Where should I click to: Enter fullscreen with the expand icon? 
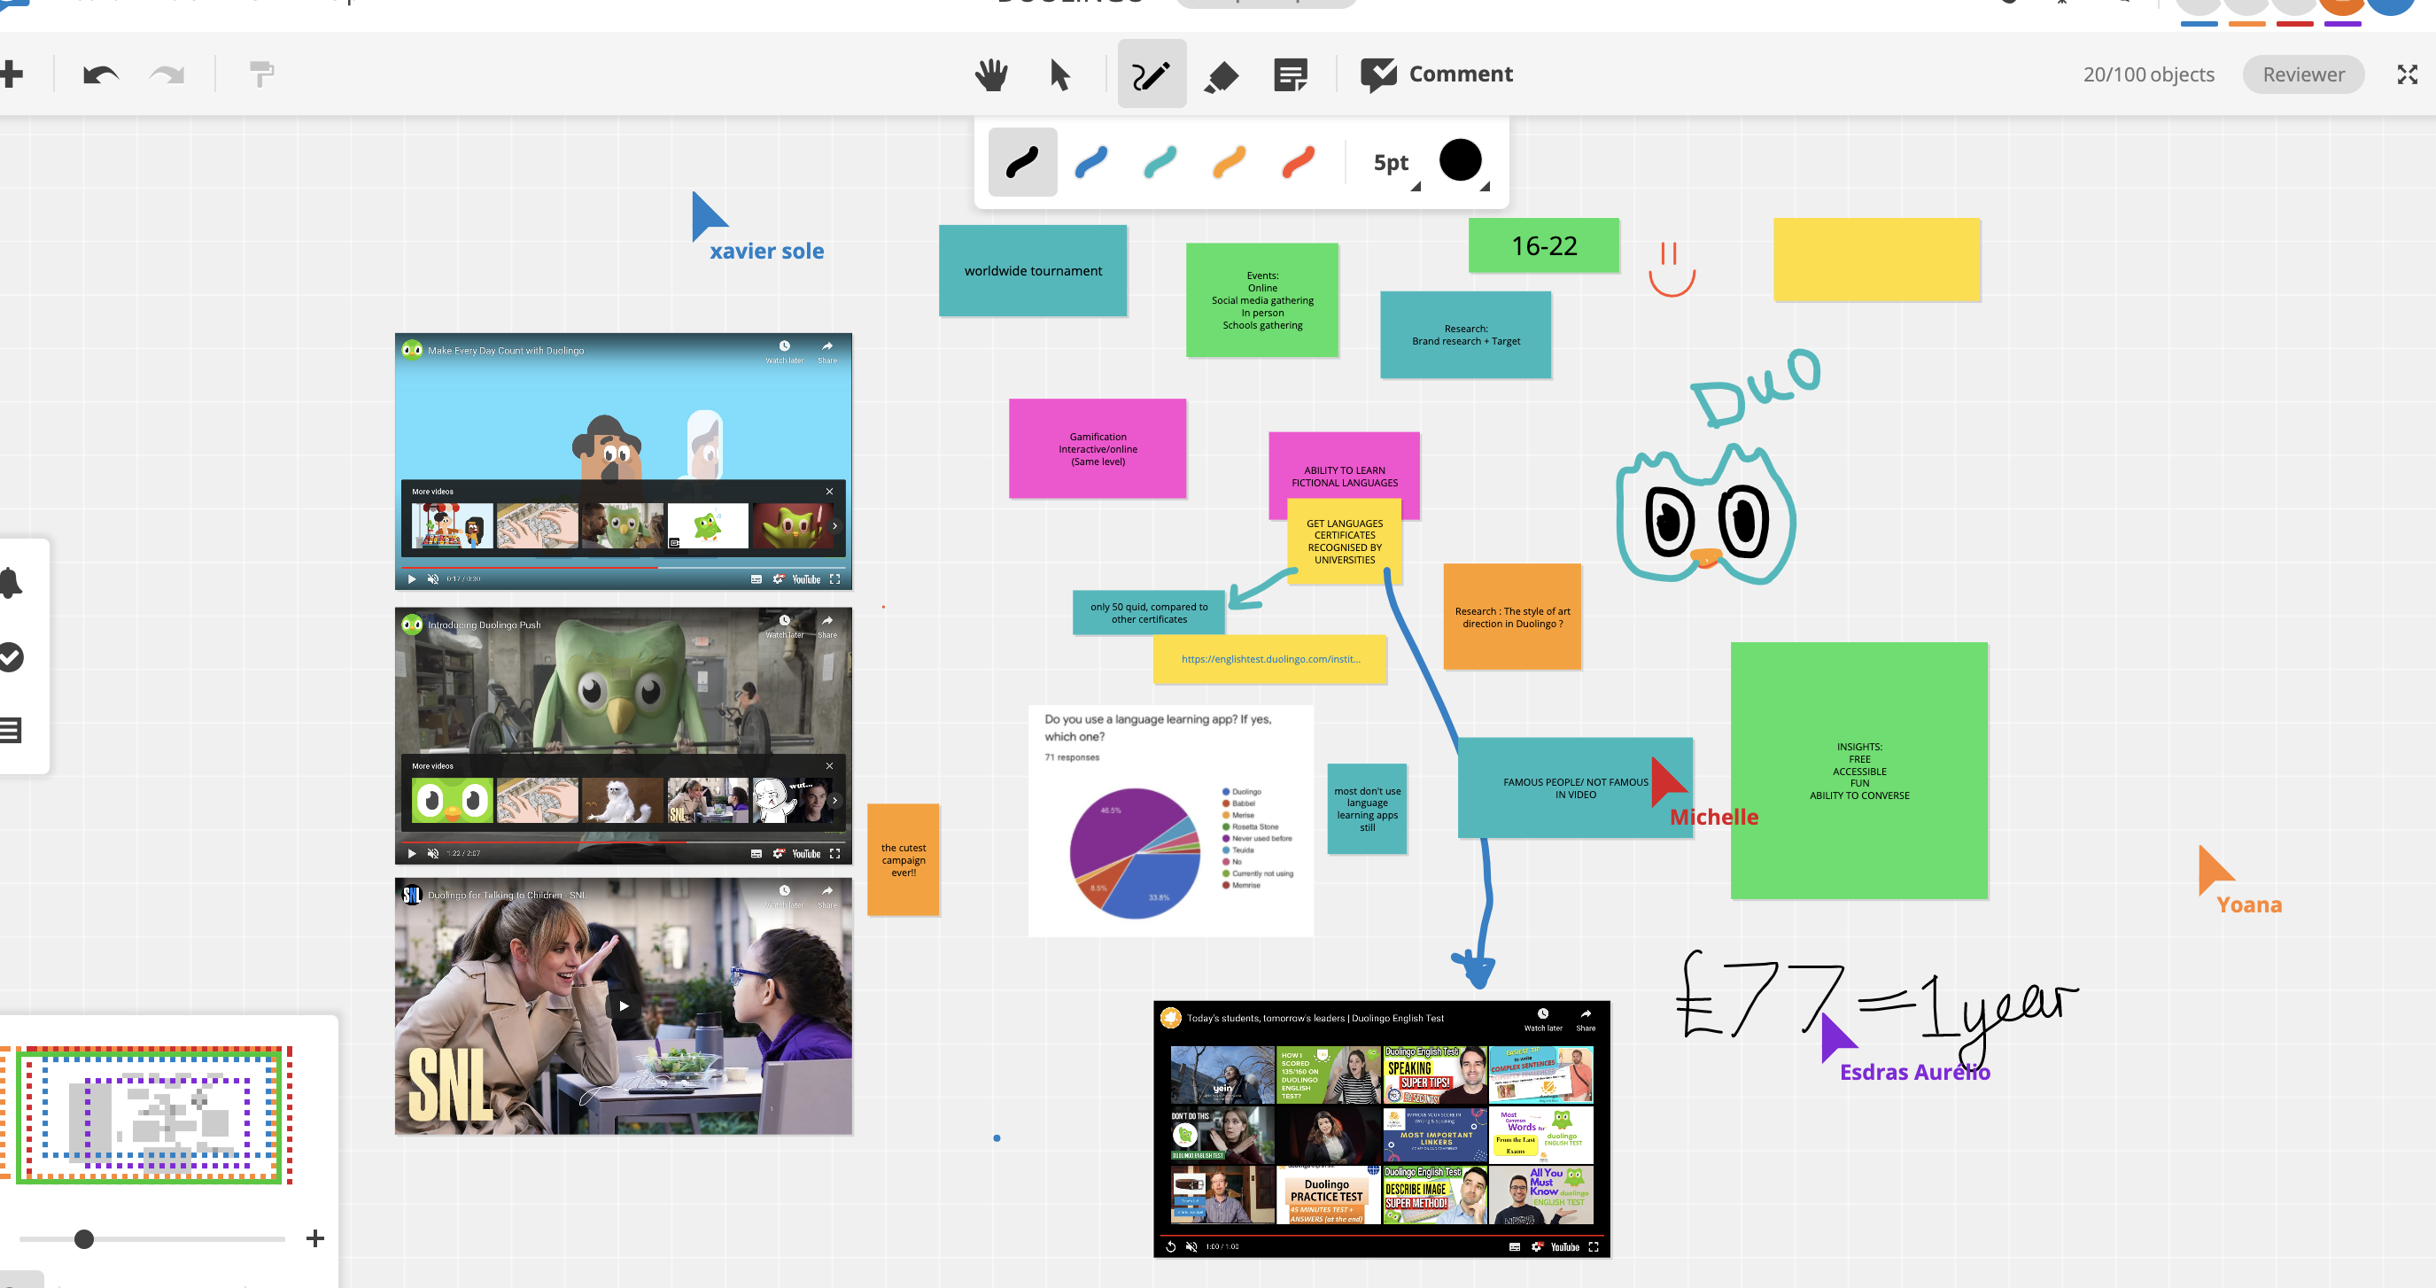click(2407, 74)
